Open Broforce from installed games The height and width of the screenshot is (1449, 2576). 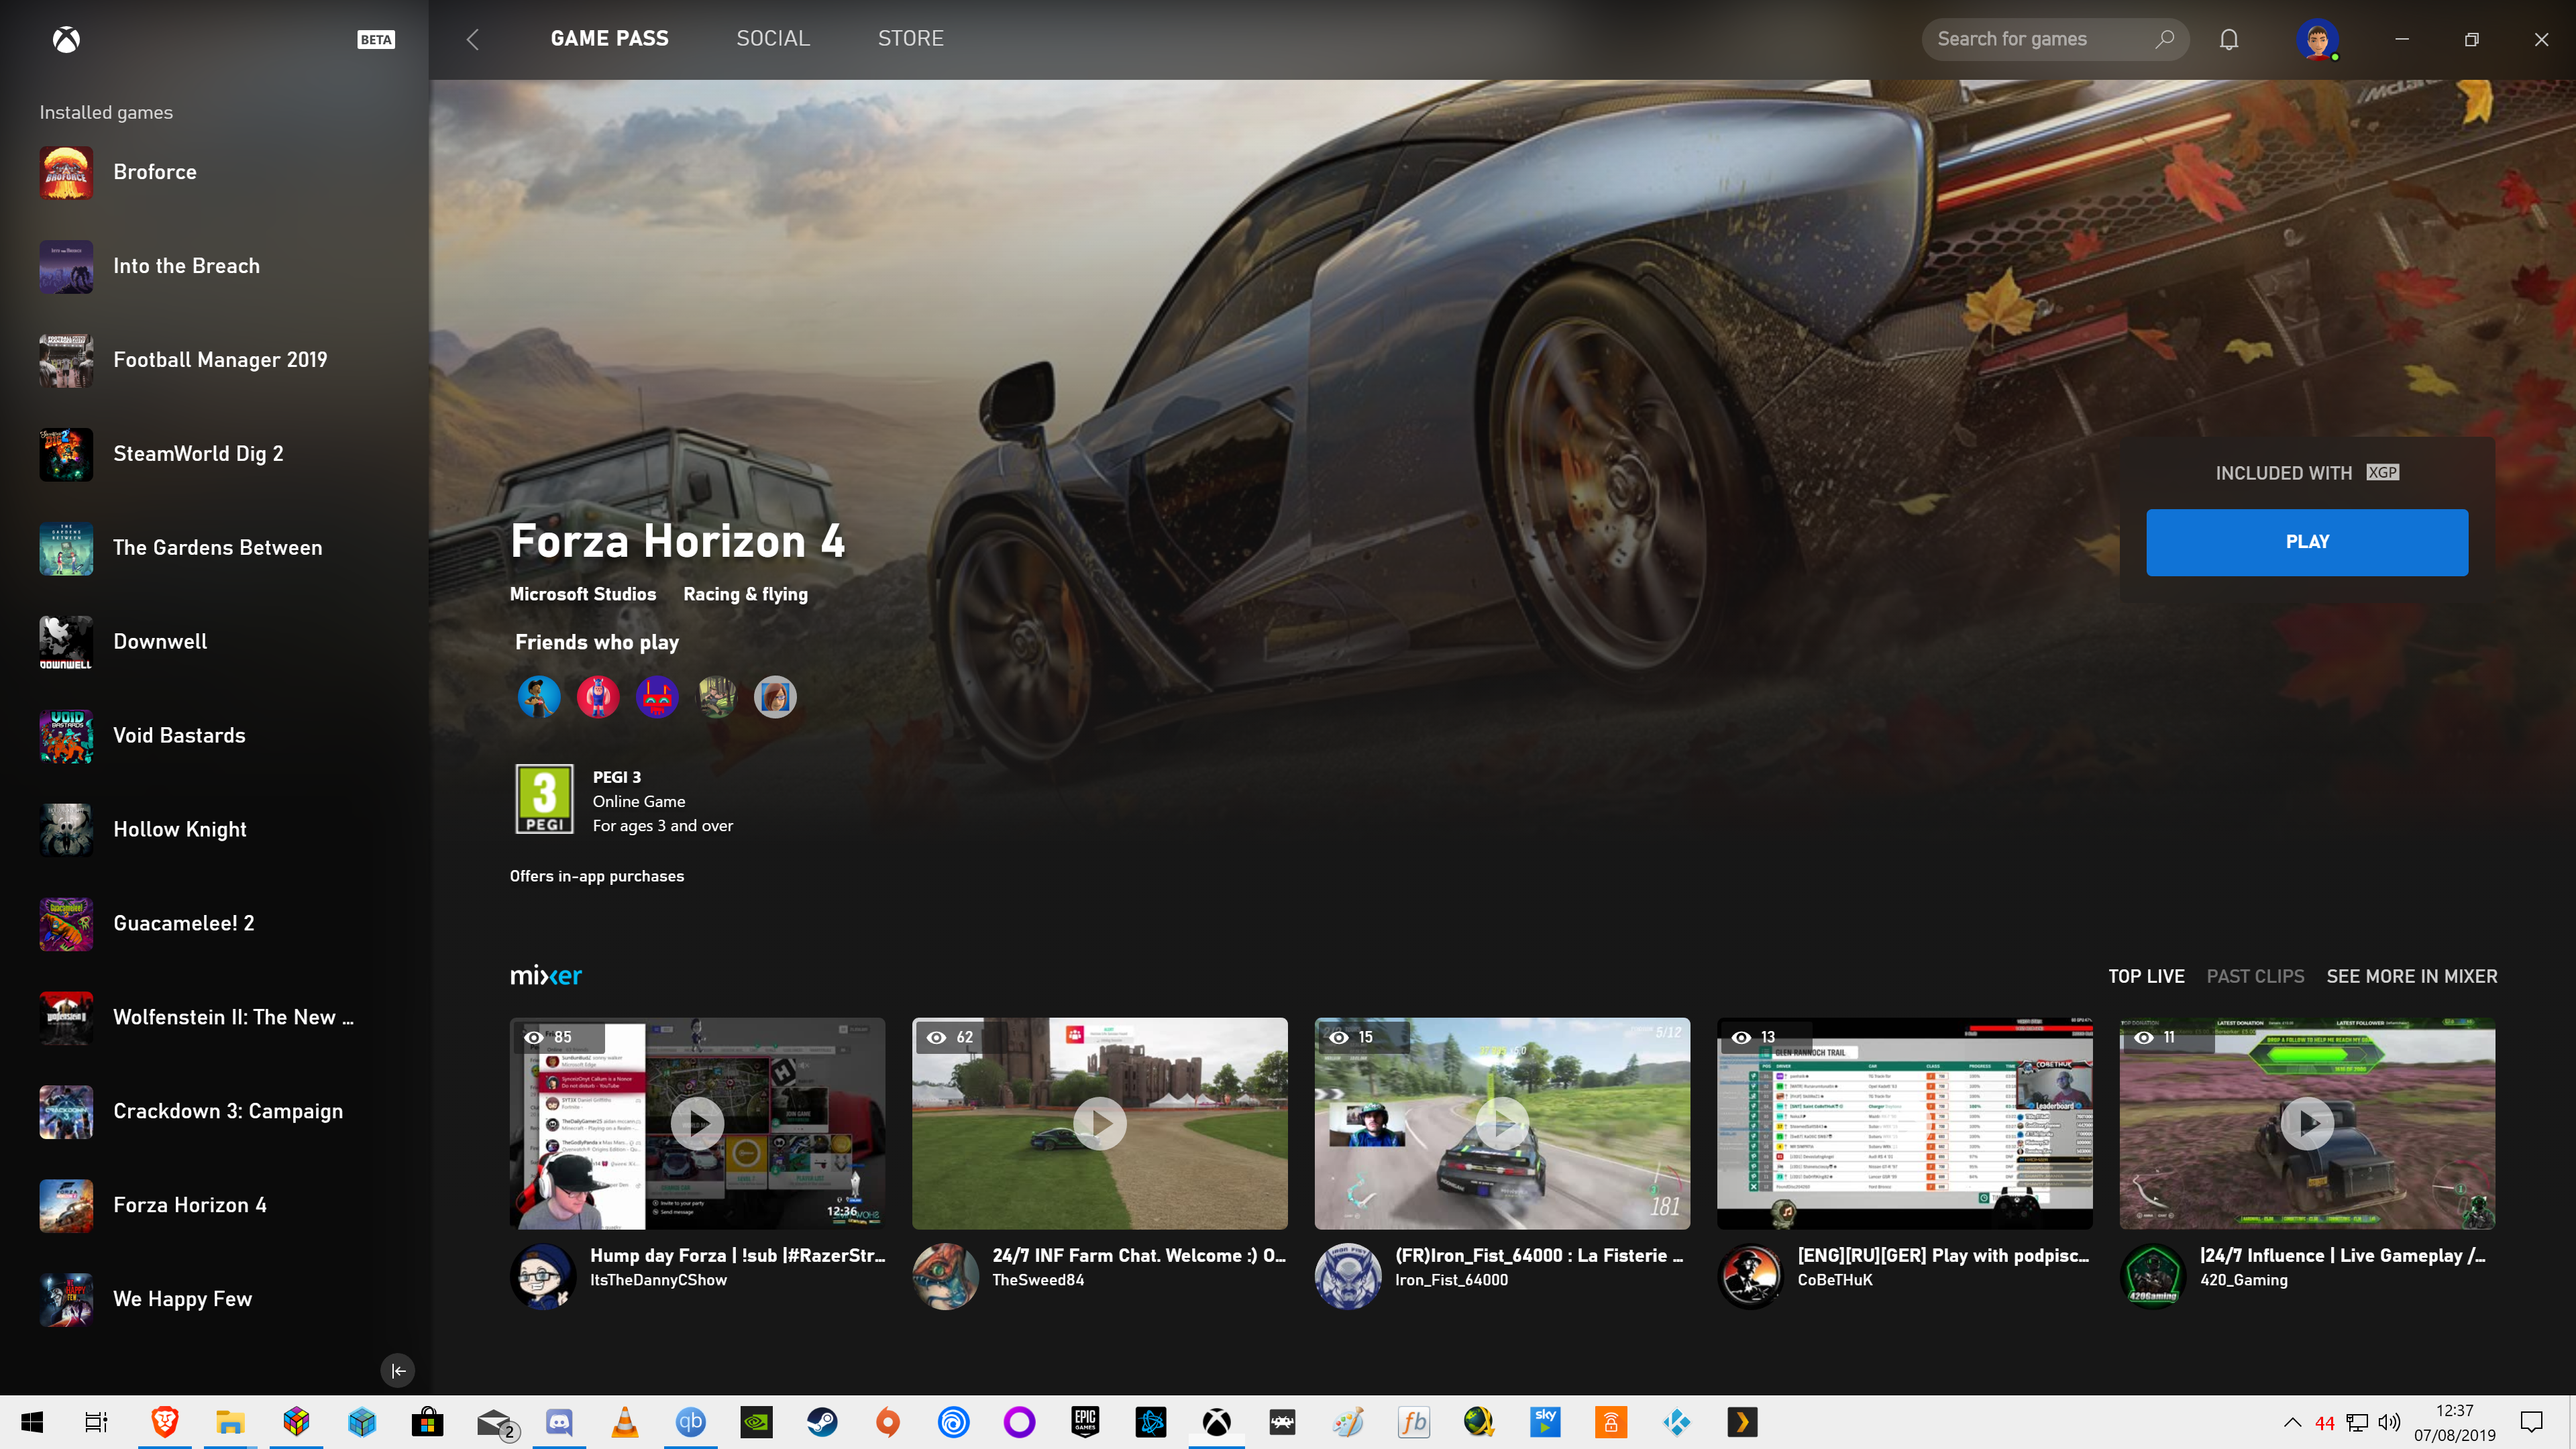215,172
